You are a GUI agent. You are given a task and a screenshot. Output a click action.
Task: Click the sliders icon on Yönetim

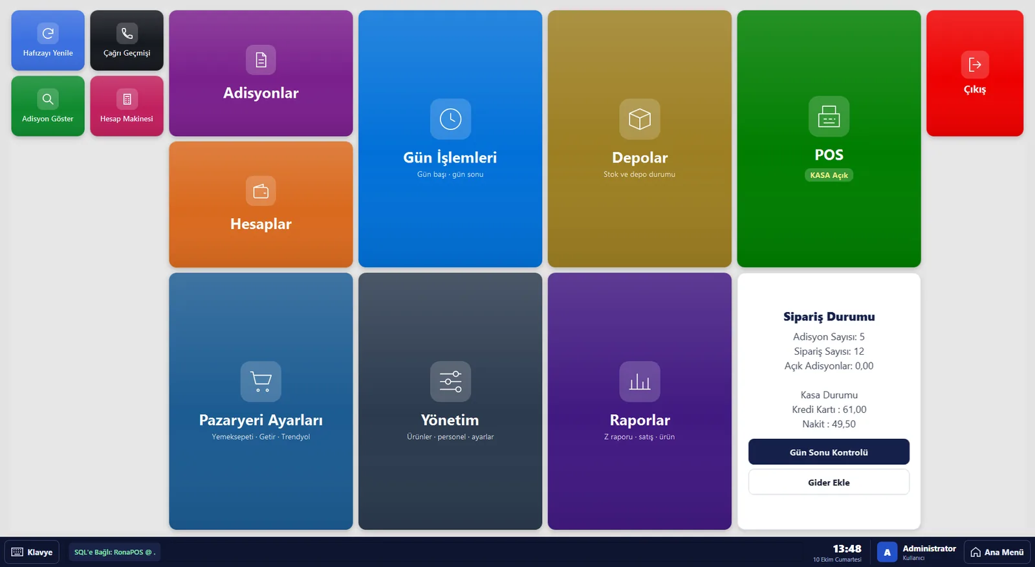pyautogui.click(x=450, y=381)
